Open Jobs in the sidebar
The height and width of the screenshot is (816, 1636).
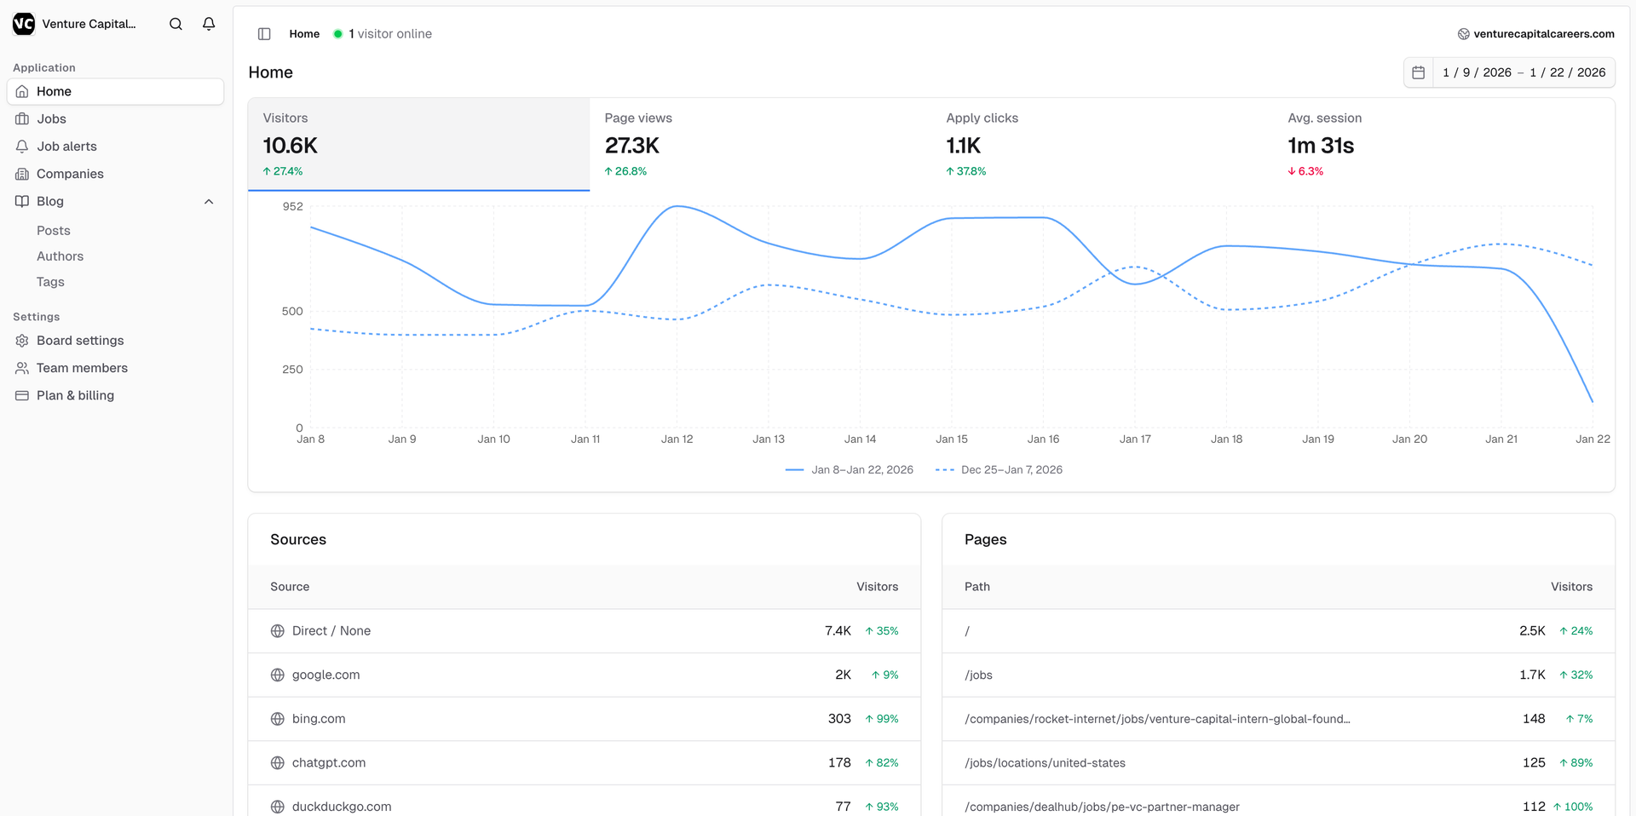[x=51, y=119]
